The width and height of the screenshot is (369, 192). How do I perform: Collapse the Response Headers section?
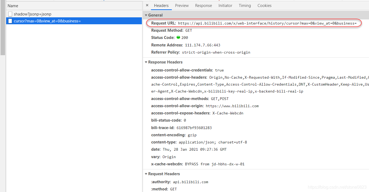(x=146, y=62)
